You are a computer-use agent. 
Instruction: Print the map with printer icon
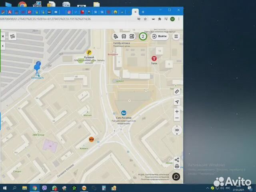[177, 166]
